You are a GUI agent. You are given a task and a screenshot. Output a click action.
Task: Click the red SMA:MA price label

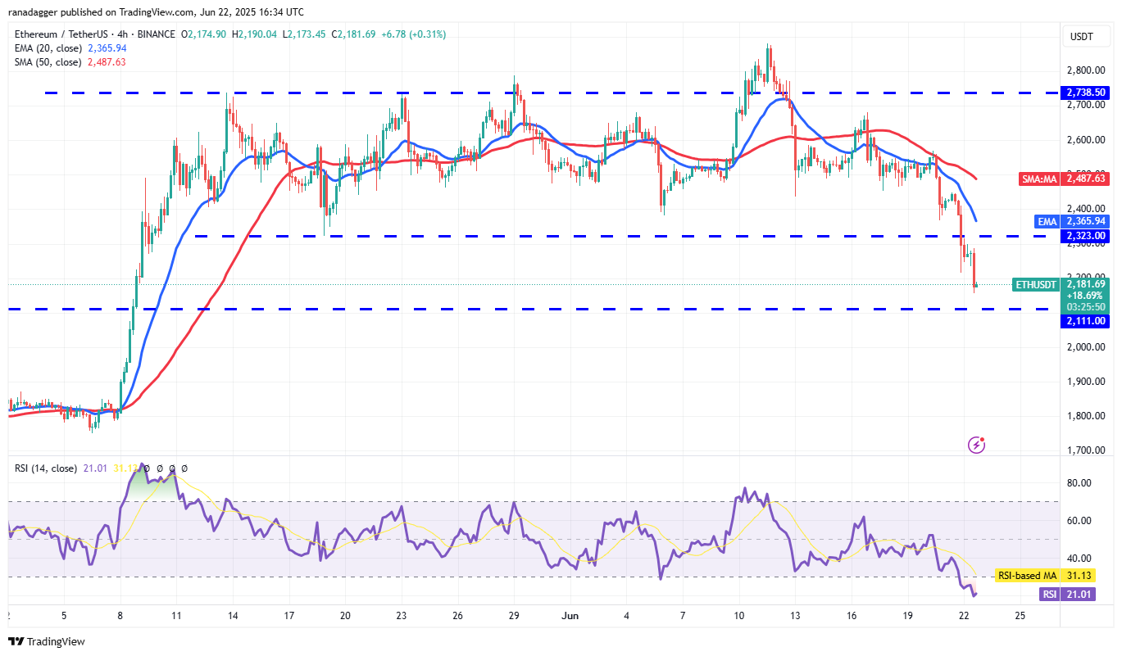[1041, 178]
